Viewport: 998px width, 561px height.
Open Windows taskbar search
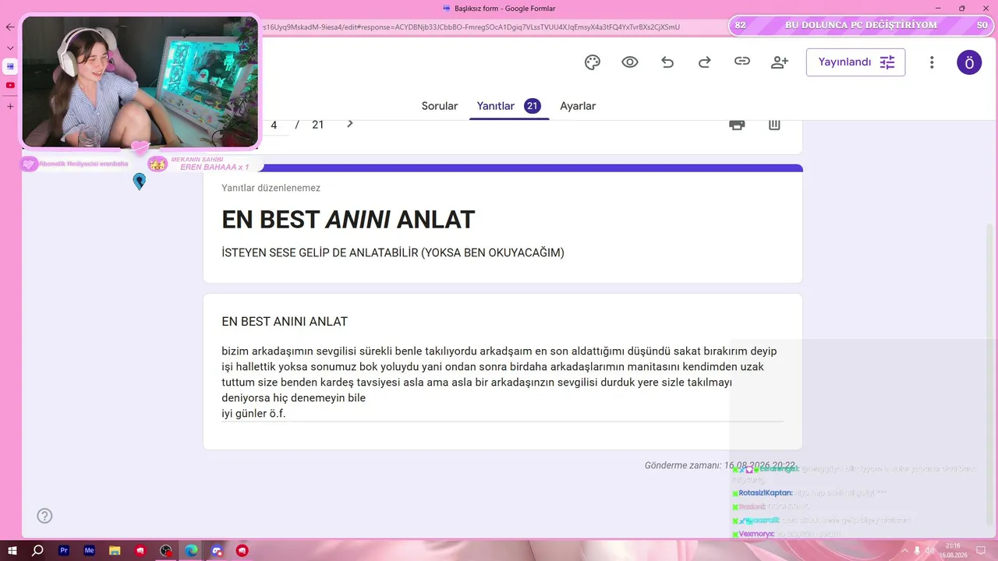(x=37, y=550)
